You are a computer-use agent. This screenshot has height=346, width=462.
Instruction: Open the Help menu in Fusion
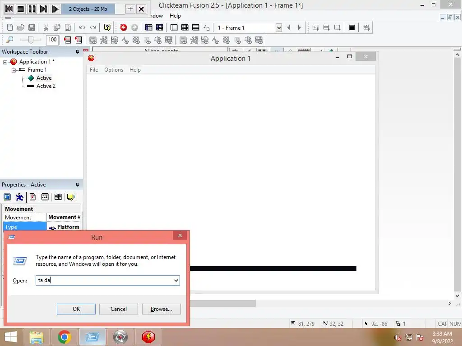175,16
